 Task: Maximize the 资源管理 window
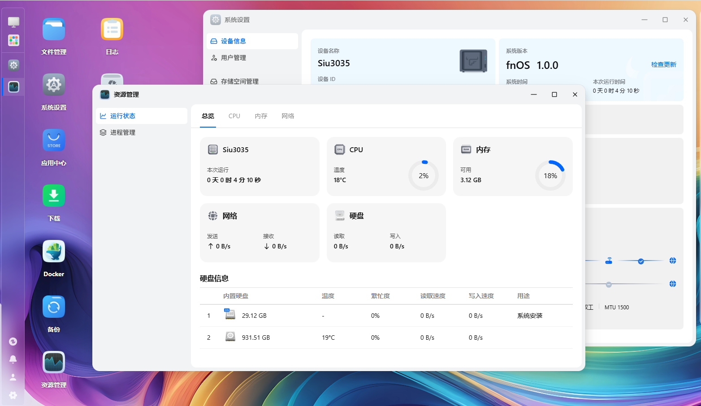[554, 94]
